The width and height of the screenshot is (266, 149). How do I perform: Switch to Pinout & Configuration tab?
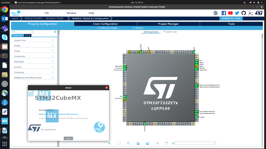click(42, 24)
